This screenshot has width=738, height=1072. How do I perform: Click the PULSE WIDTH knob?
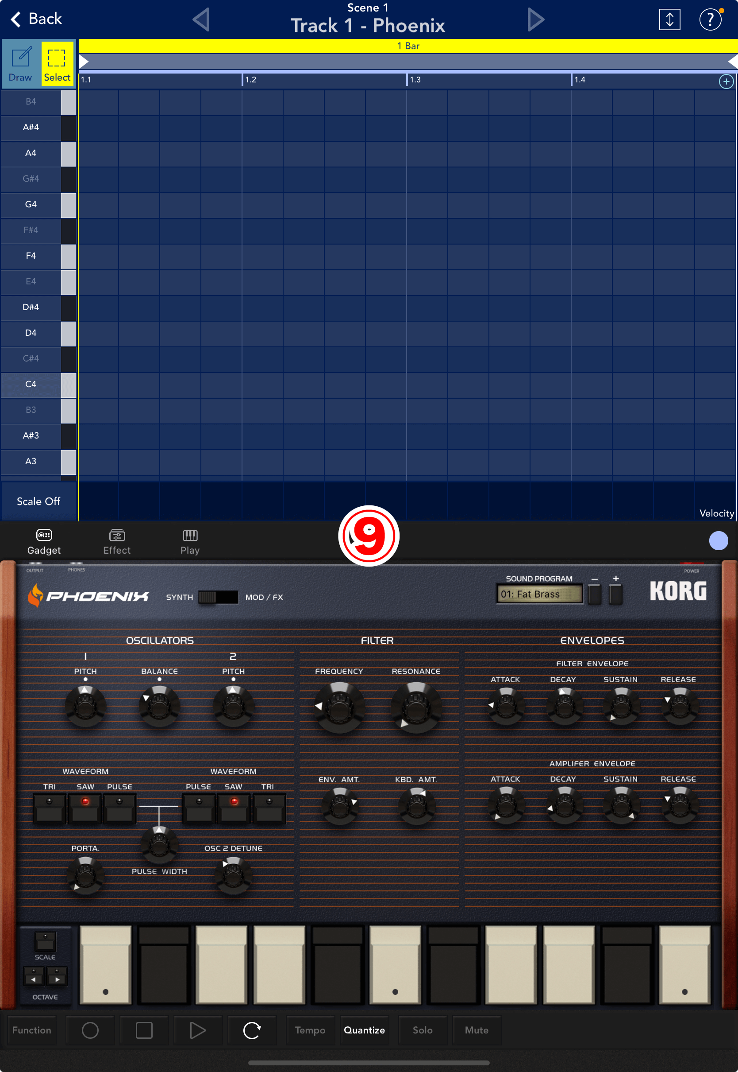coord(159,845)
